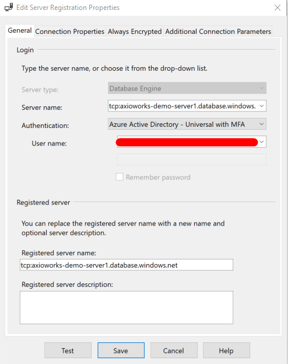Cancel the registration changes

click(x=174, y=351)
